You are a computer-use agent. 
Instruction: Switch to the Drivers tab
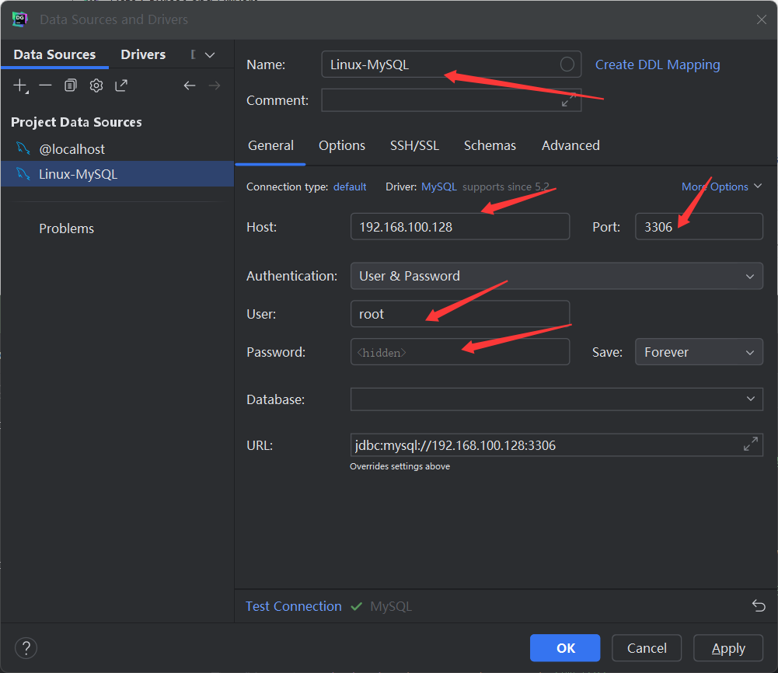pos(143,54)
